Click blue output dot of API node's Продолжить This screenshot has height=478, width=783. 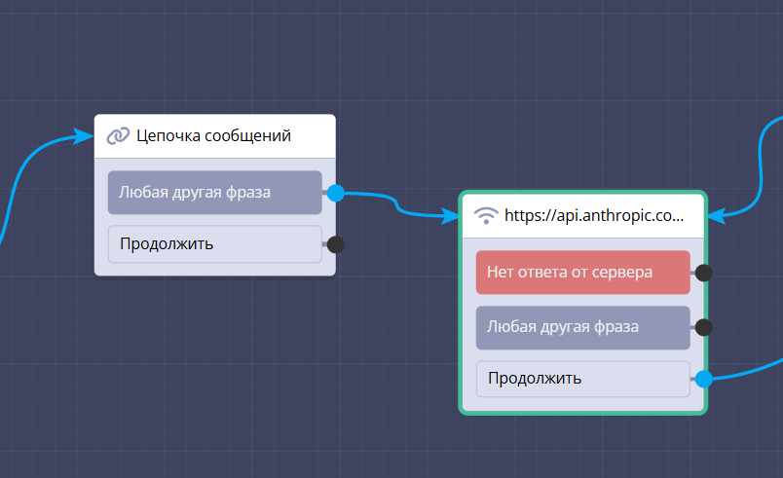704,379
